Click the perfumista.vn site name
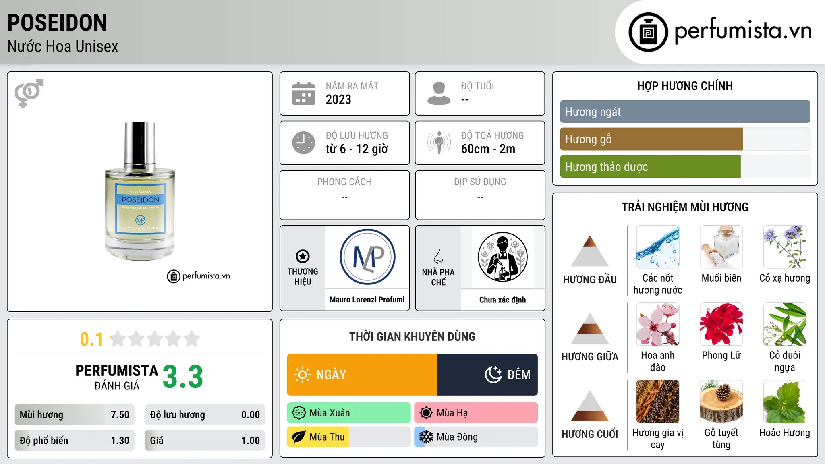 [x=743, y=30]
